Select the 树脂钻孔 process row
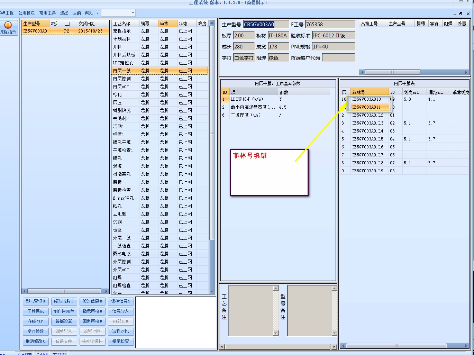Screen dimensions: 474x355 pos(160,111)
